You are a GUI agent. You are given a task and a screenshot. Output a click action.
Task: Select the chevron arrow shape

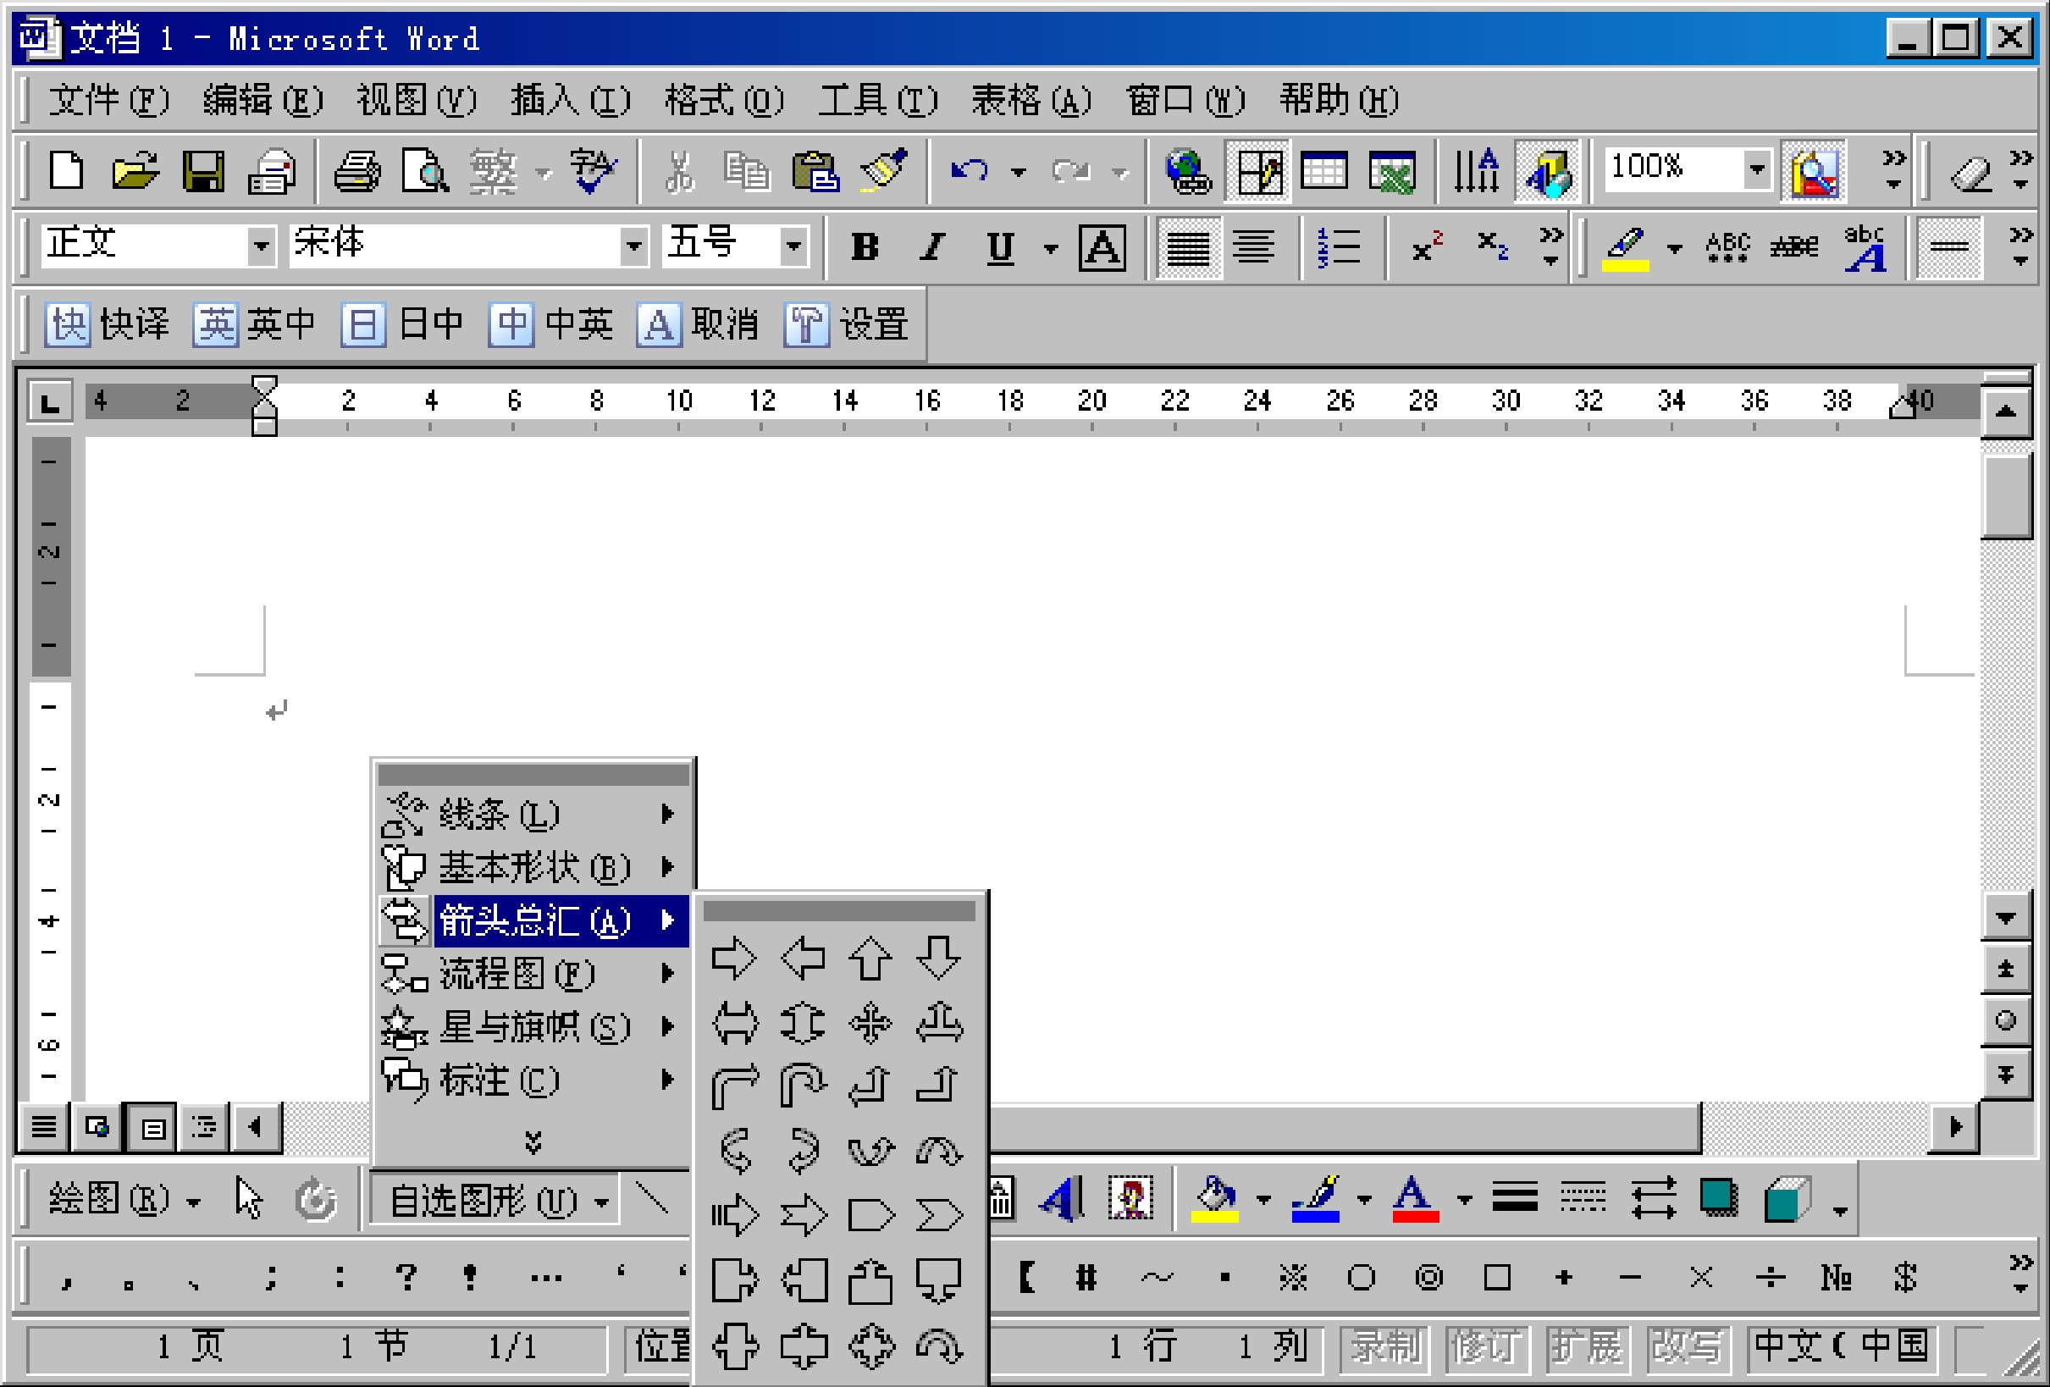pyautogui.click(x=938, y=1216)
